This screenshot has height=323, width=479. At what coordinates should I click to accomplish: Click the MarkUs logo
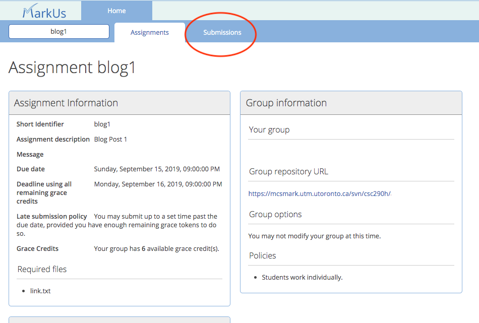click(44, 11)
